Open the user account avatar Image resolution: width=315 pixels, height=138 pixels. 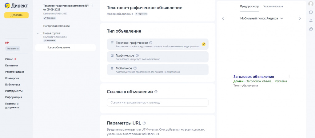point(311,4)
